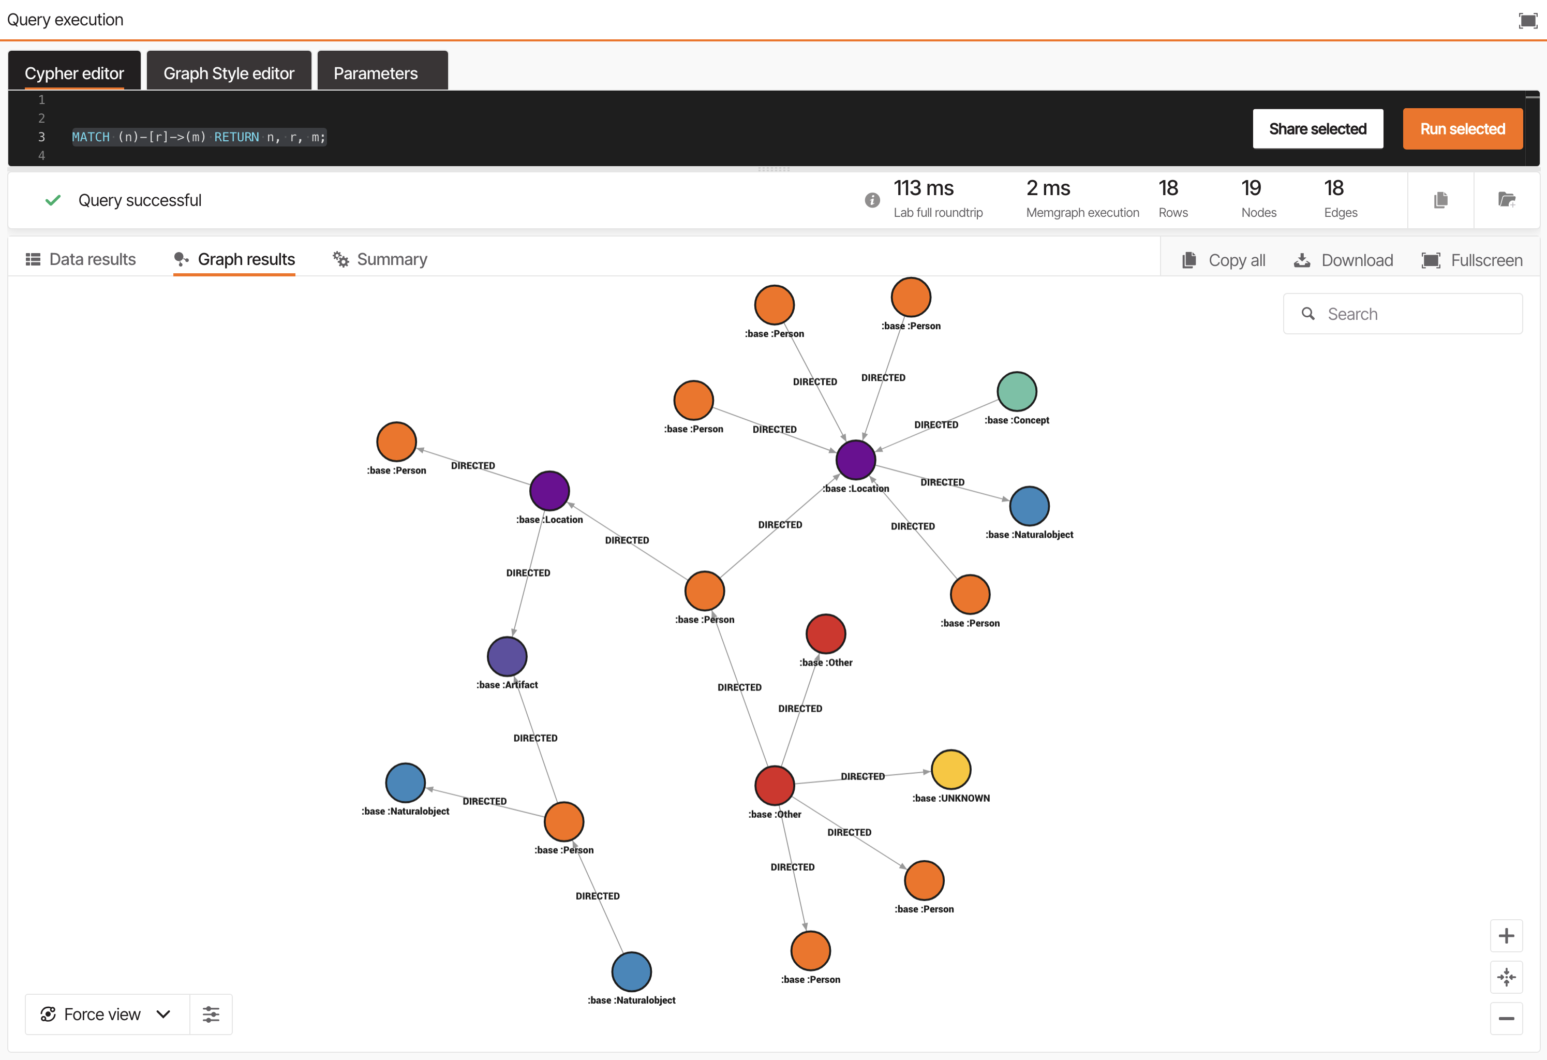Viewport: 1547px width, 1060px height.
Task: Open the Parameters tab
Action: (x=376, y=72)
